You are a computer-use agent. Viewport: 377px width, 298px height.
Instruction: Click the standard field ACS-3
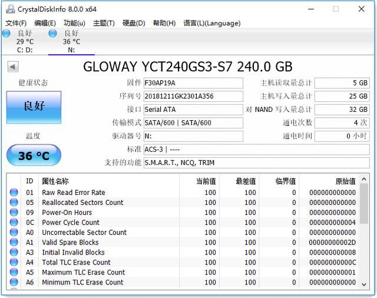[257, 150]
